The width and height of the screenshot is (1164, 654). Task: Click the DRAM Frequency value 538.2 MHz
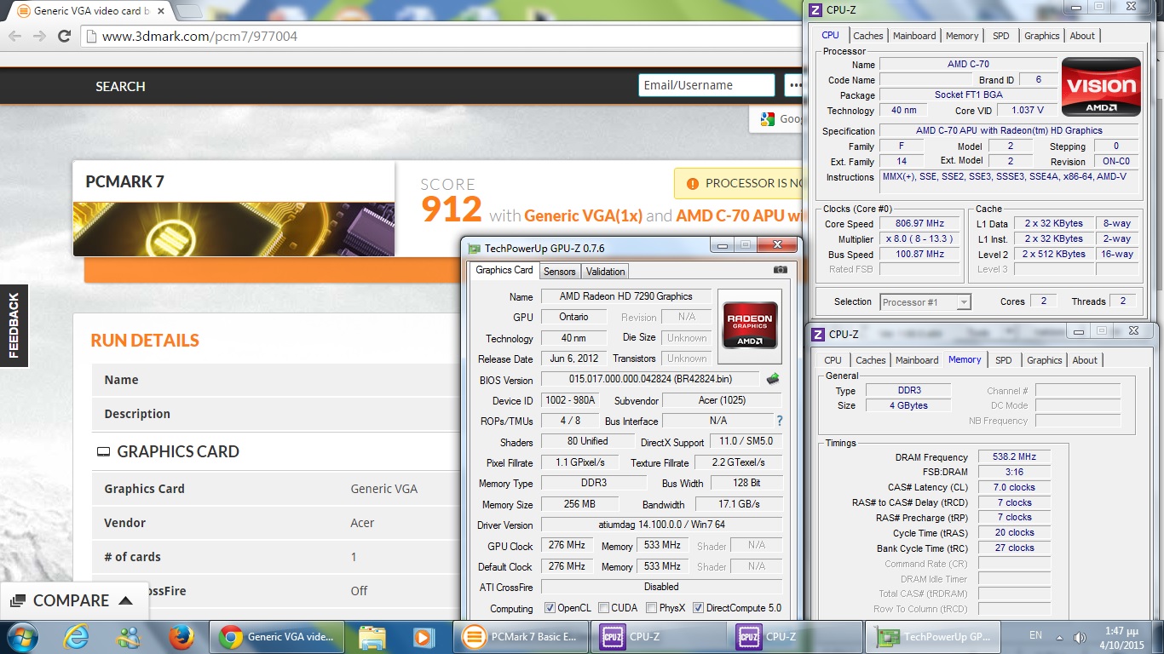(x=1014, y=457)
